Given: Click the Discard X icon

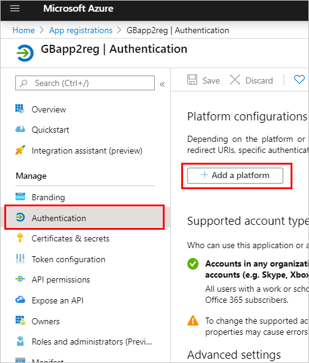Looking at the screenshot, I should click(235, 80).
